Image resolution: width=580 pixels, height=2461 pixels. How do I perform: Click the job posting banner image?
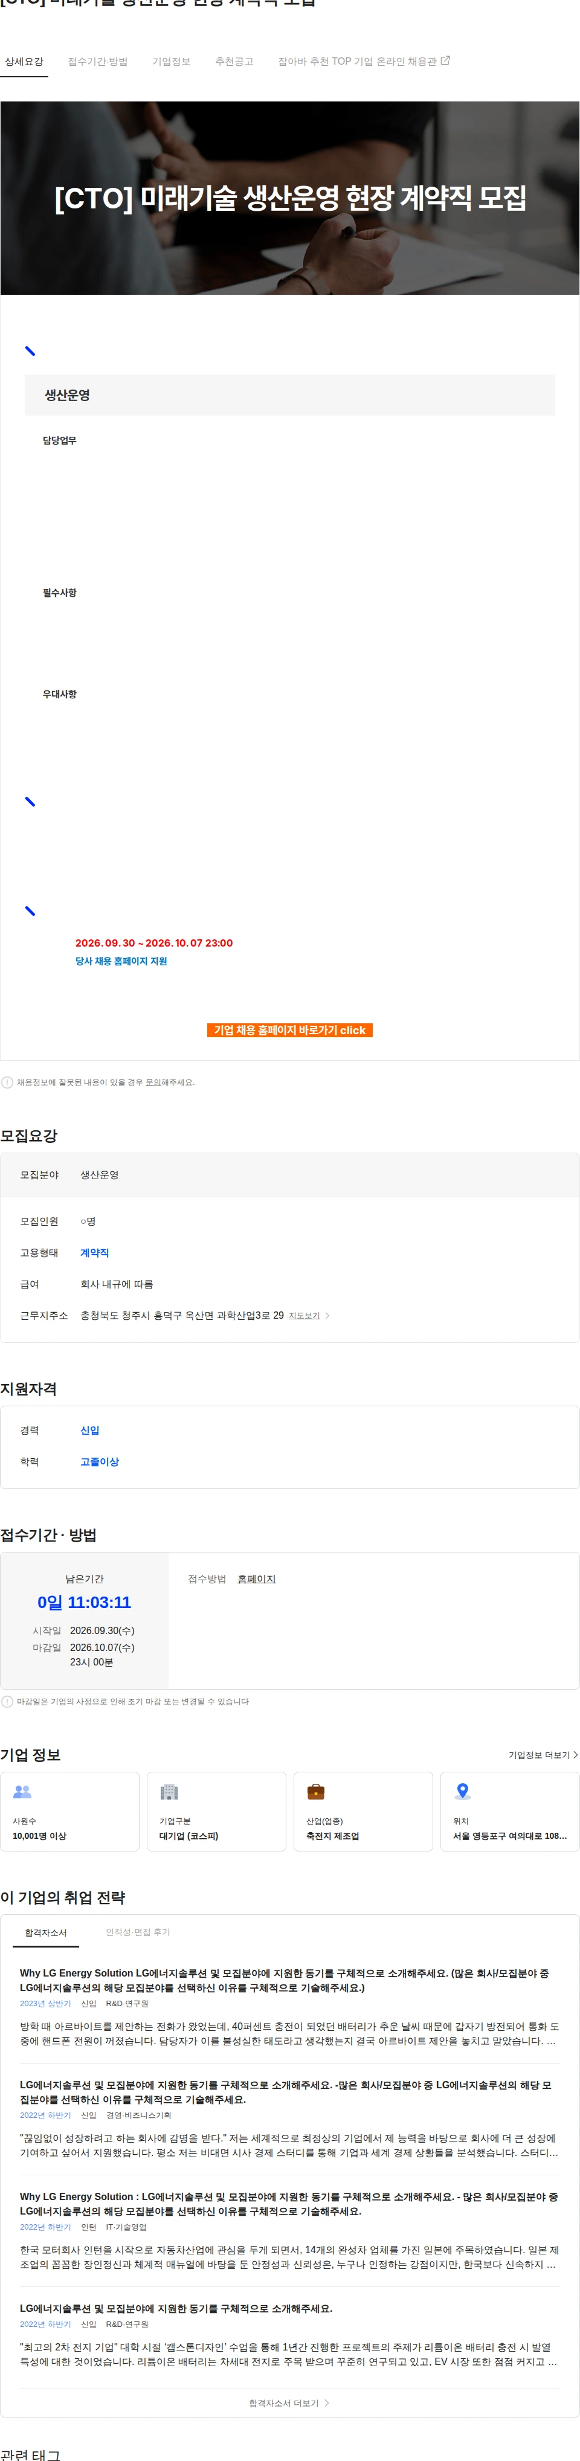coord(289,198)
